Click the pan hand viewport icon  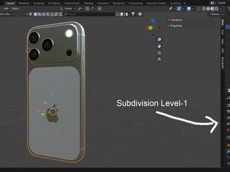(159, 46)
